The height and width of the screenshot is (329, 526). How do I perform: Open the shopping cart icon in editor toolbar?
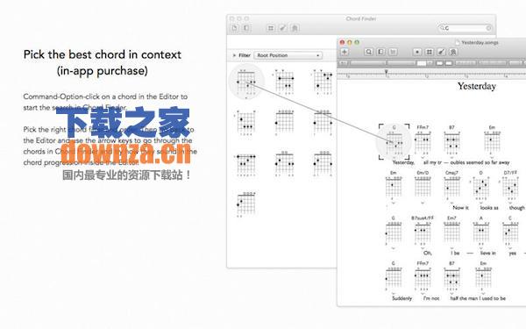click(393, 52)
